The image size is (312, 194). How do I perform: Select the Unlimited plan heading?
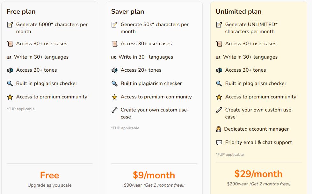coord(239,11)
